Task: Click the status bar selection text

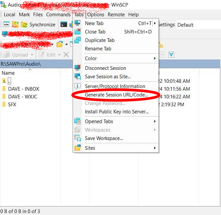Action: [x=20, y=211]
